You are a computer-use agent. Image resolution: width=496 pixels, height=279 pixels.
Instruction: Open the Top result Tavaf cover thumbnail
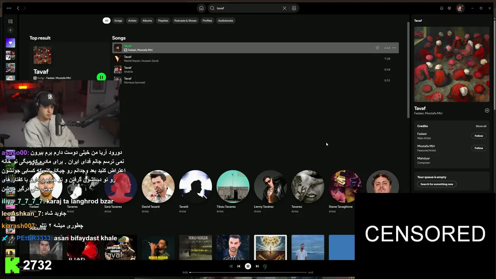pyautogui.click(x=42, y=55)
